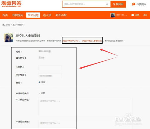The height and width of the screenshot is (129, 150).
Task: Open the 知识小报 nav tab
Action: point(61,15)
